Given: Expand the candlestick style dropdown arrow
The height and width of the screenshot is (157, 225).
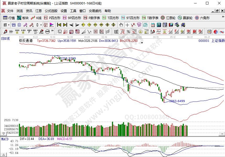Looking at the screenshot, I should point(41,25).
